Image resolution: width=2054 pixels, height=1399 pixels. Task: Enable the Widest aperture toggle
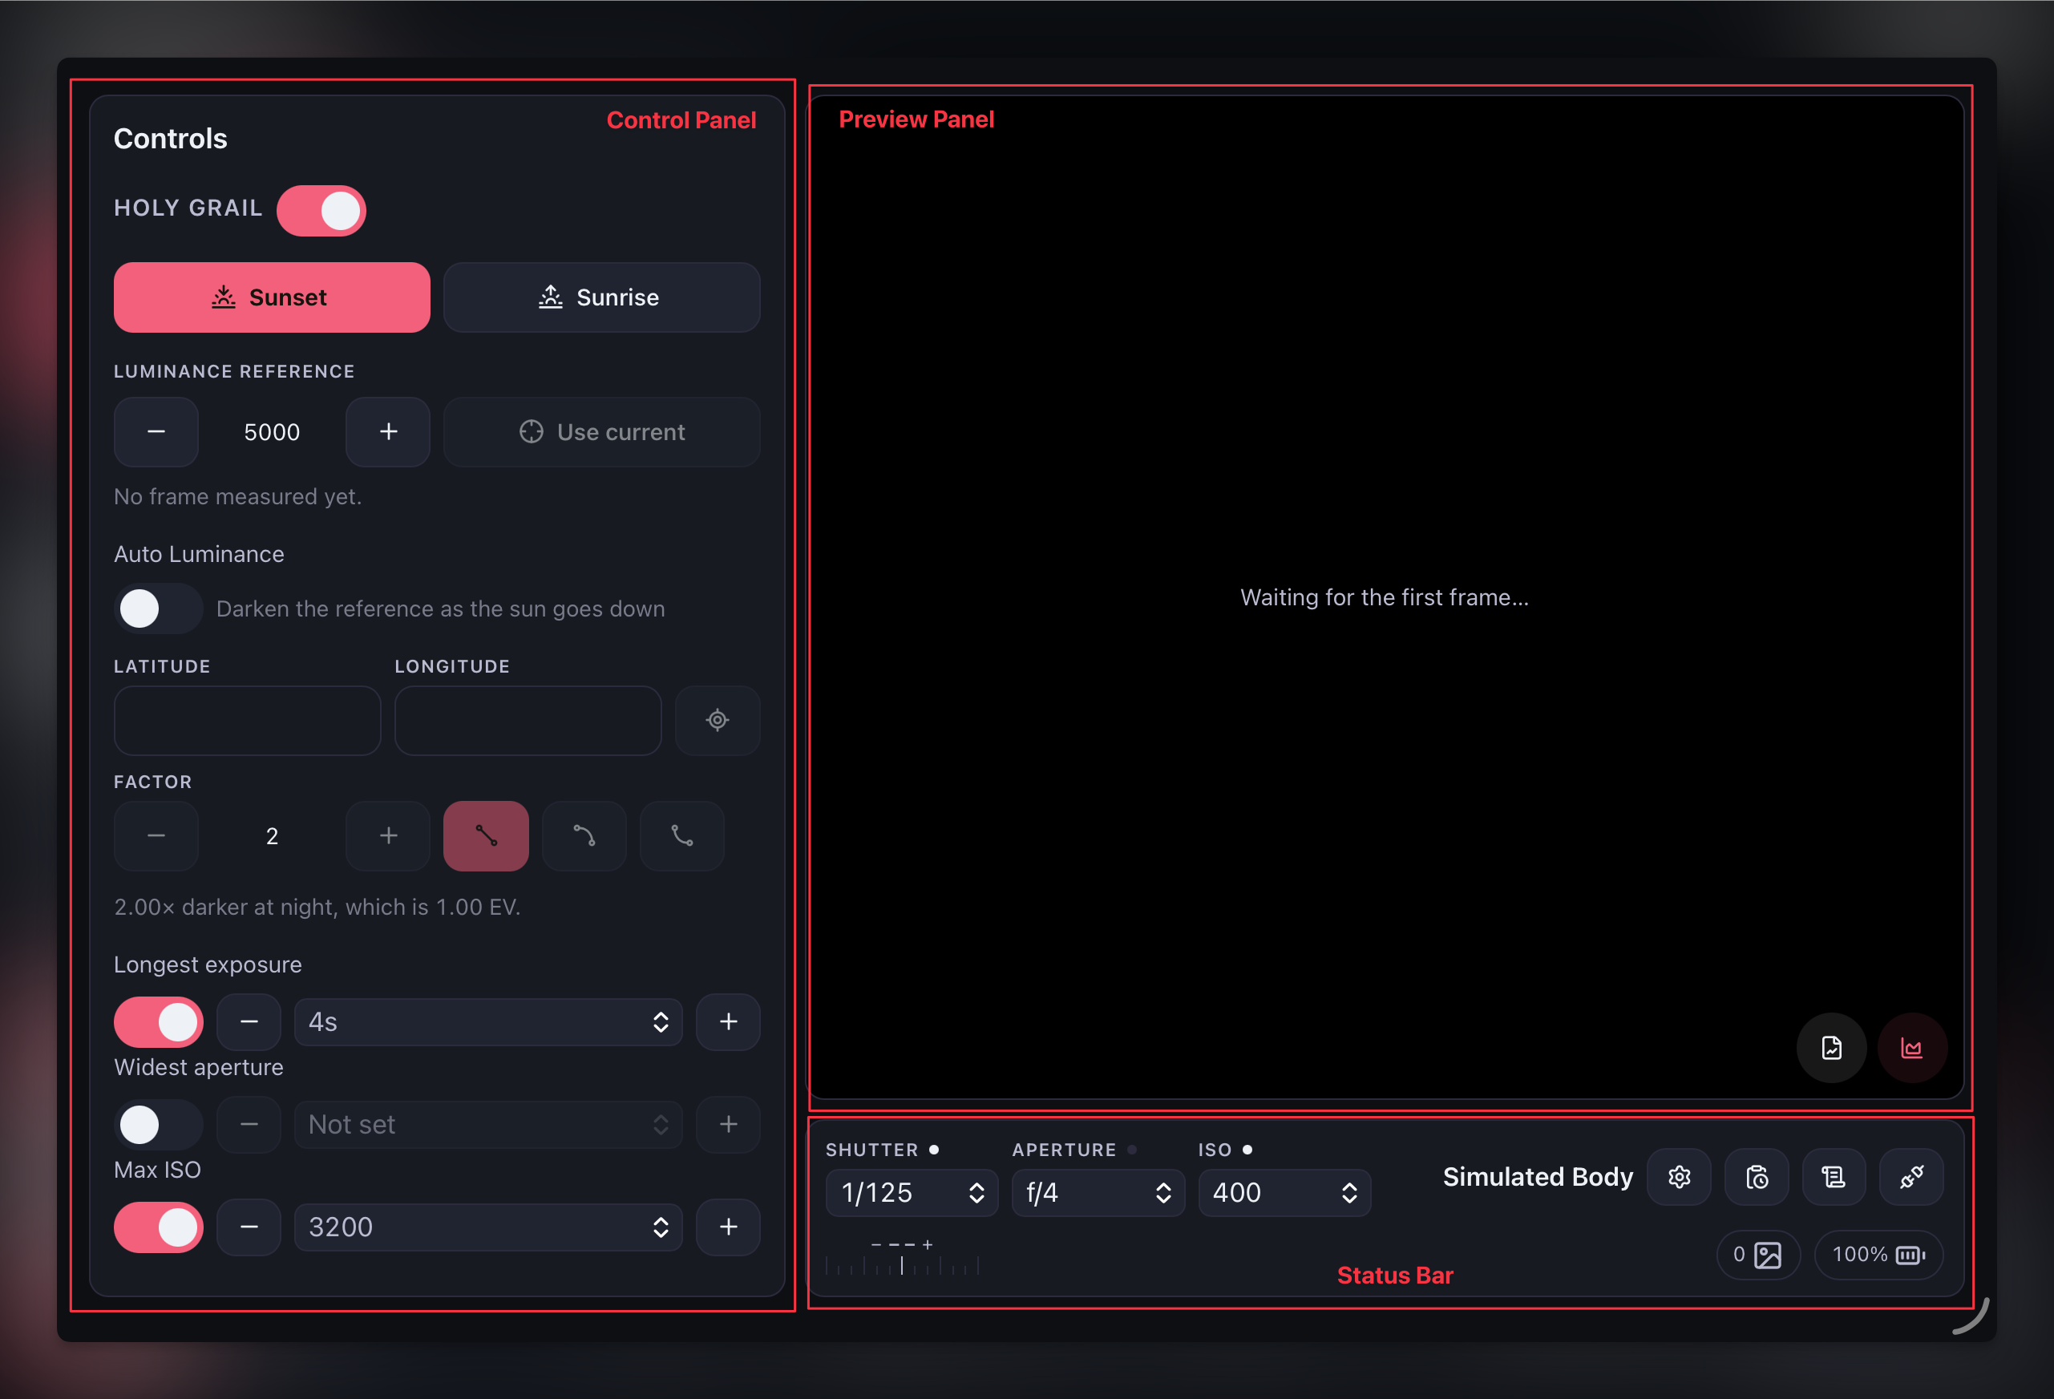pyautogui.click(x=158, y=1125)
